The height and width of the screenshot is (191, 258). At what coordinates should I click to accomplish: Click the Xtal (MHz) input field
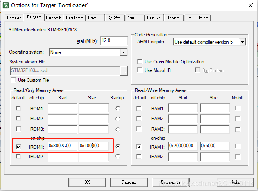pos(114,41)
